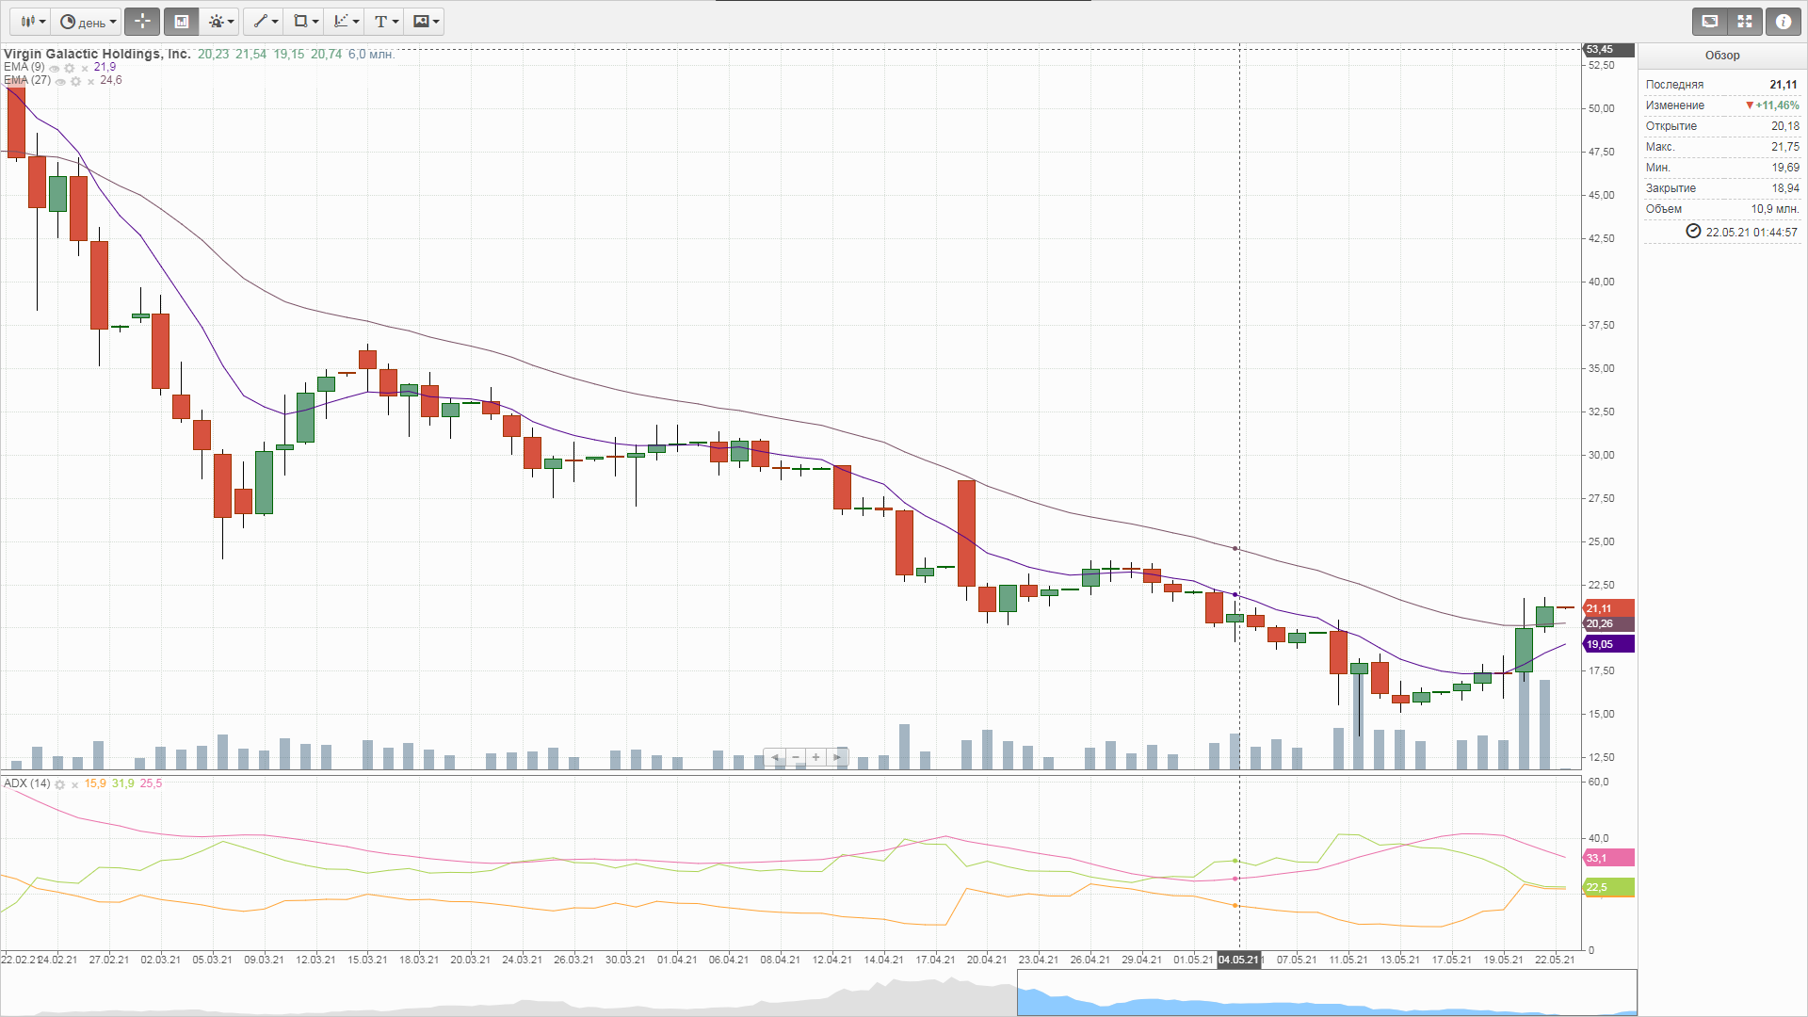
Task: Open ADX (14) settings gear
Action: click(x=60, y=784)
